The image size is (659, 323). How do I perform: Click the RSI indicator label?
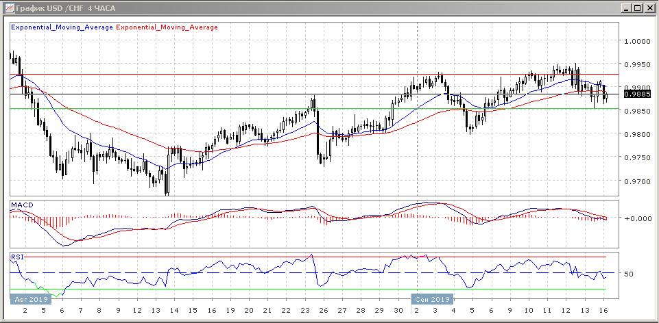[17, 257]
